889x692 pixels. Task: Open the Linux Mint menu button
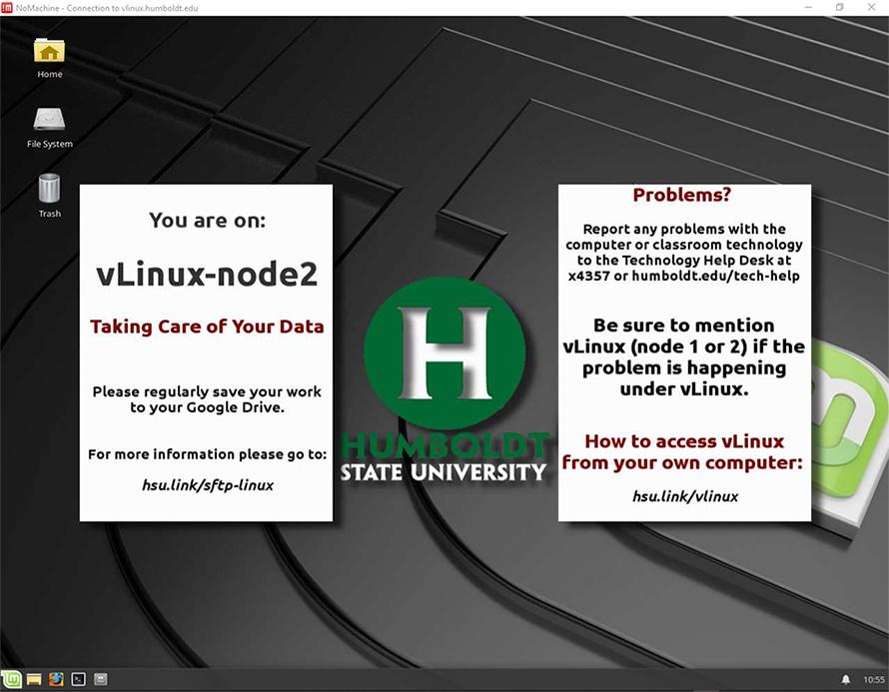coord(11,678)
